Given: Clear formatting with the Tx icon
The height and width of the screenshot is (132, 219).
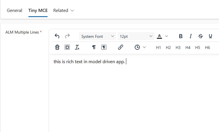Looking at the screenshot, I should click(x=77, y=47).
